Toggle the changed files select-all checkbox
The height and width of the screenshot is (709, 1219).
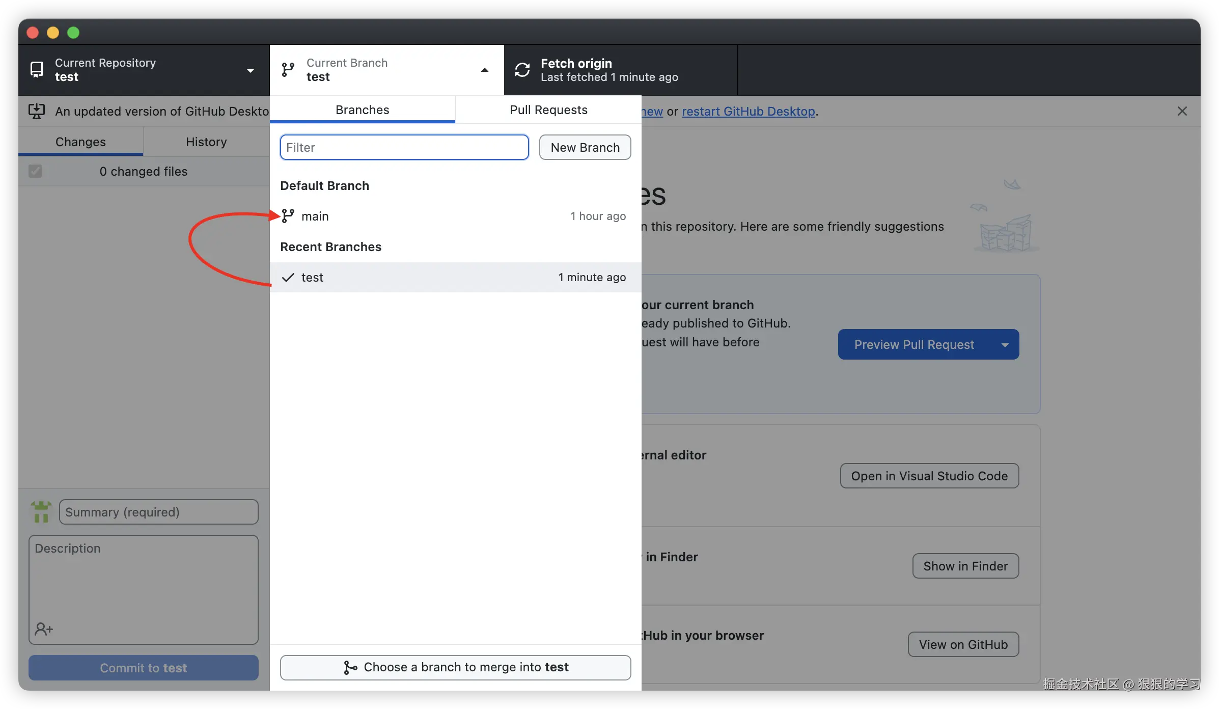[35, 171]
